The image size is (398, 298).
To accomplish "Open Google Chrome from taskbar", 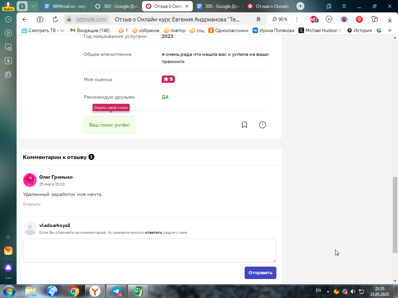I will click(x=73, y=291).
